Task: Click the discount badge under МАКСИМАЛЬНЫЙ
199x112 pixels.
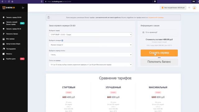Action: (158, 92)
